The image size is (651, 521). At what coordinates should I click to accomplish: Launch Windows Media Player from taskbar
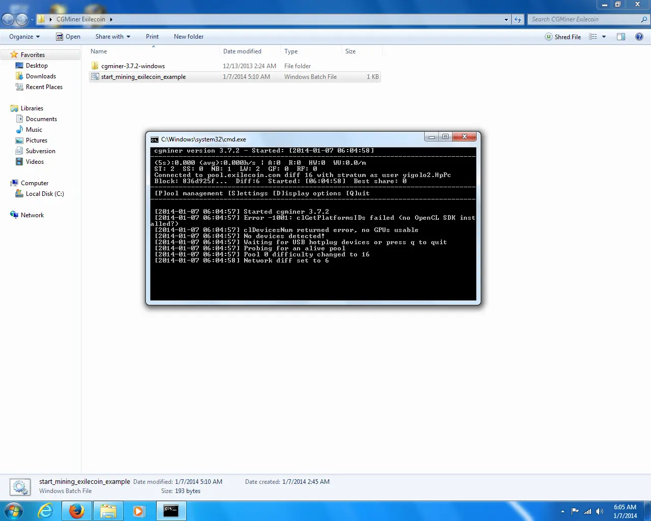[x=139, y=511]
